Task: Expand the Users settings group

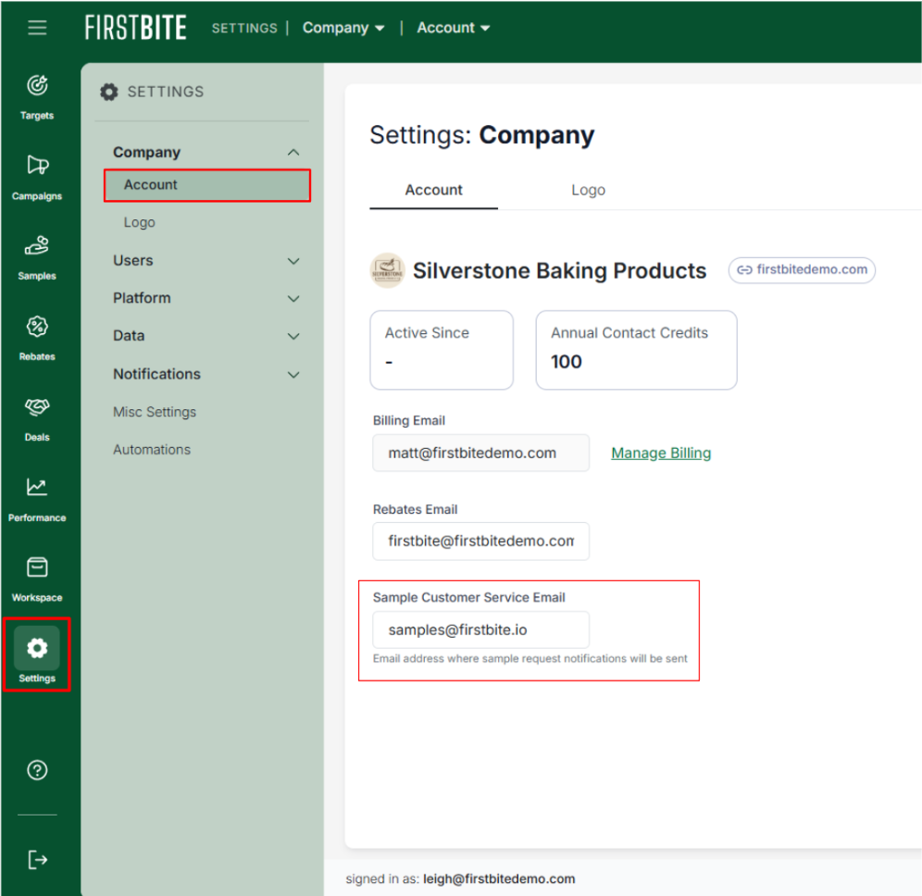Action: pyautogui.click(x=206, y=260)
